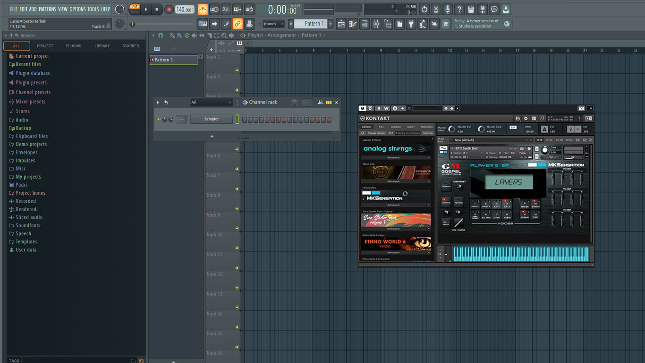Click the render export download icon
This screenshot has width=645, height=363.
505,9
